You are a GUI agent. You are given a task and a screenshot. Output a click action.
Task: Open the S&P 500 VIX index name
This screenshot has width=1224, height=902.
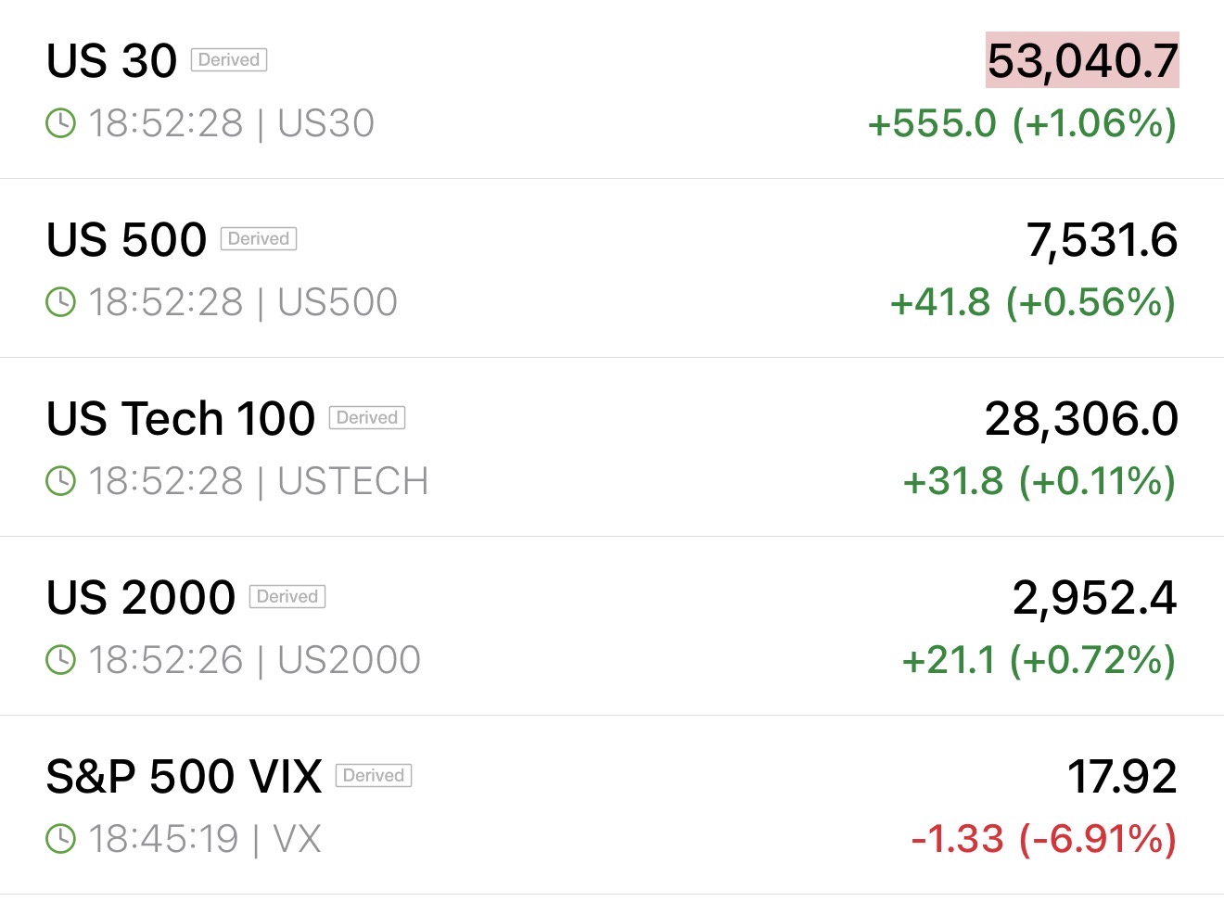[x=184, y=777]
